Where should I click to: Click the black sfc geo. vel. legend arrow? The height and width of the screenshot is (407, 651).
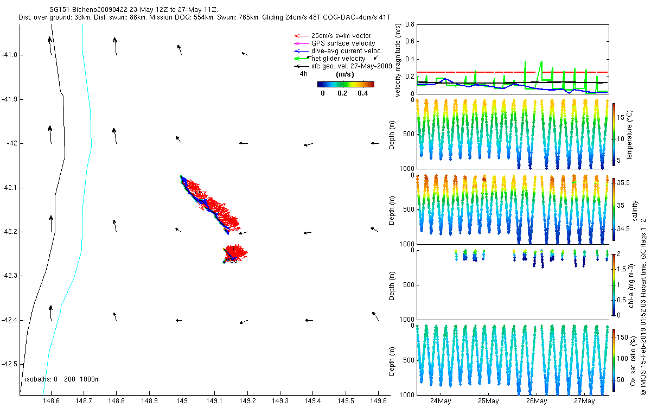click(x=301, y=66)
